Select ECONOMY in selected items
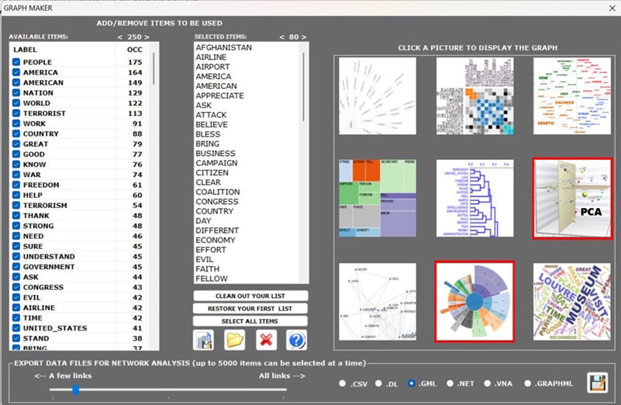 [x=216, y=241]
